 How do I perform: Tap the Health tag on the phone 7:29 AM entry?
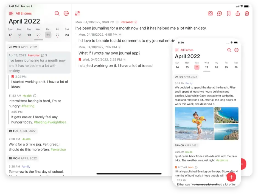[189, 152]
